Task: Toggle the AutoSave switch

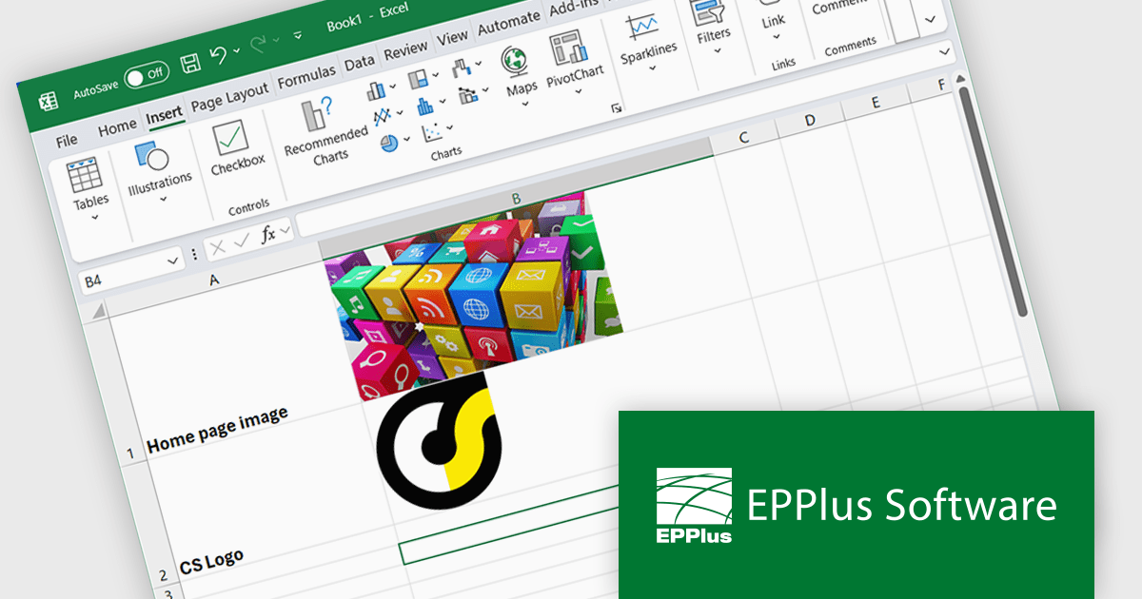Action: (x=146, y=74)
